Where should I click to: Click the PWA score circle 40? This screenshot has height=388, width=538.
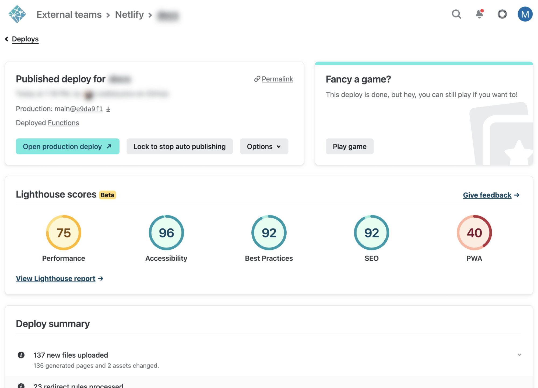coord(474,232)
